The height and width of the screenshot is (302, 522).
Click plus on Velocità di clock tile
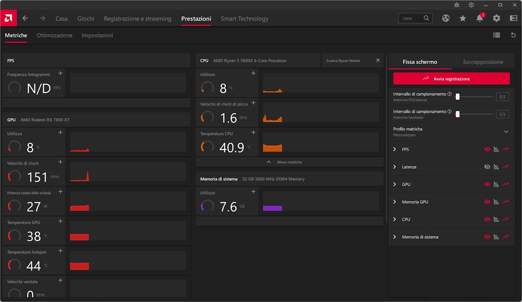pos(60,162)
